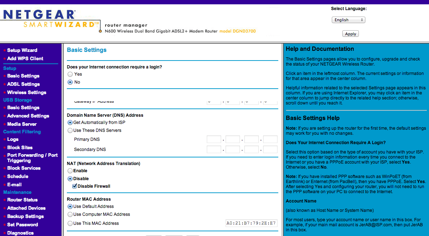The image size is (429, 236).
Task: Open Set Password page
Action: tap(22, 224)
